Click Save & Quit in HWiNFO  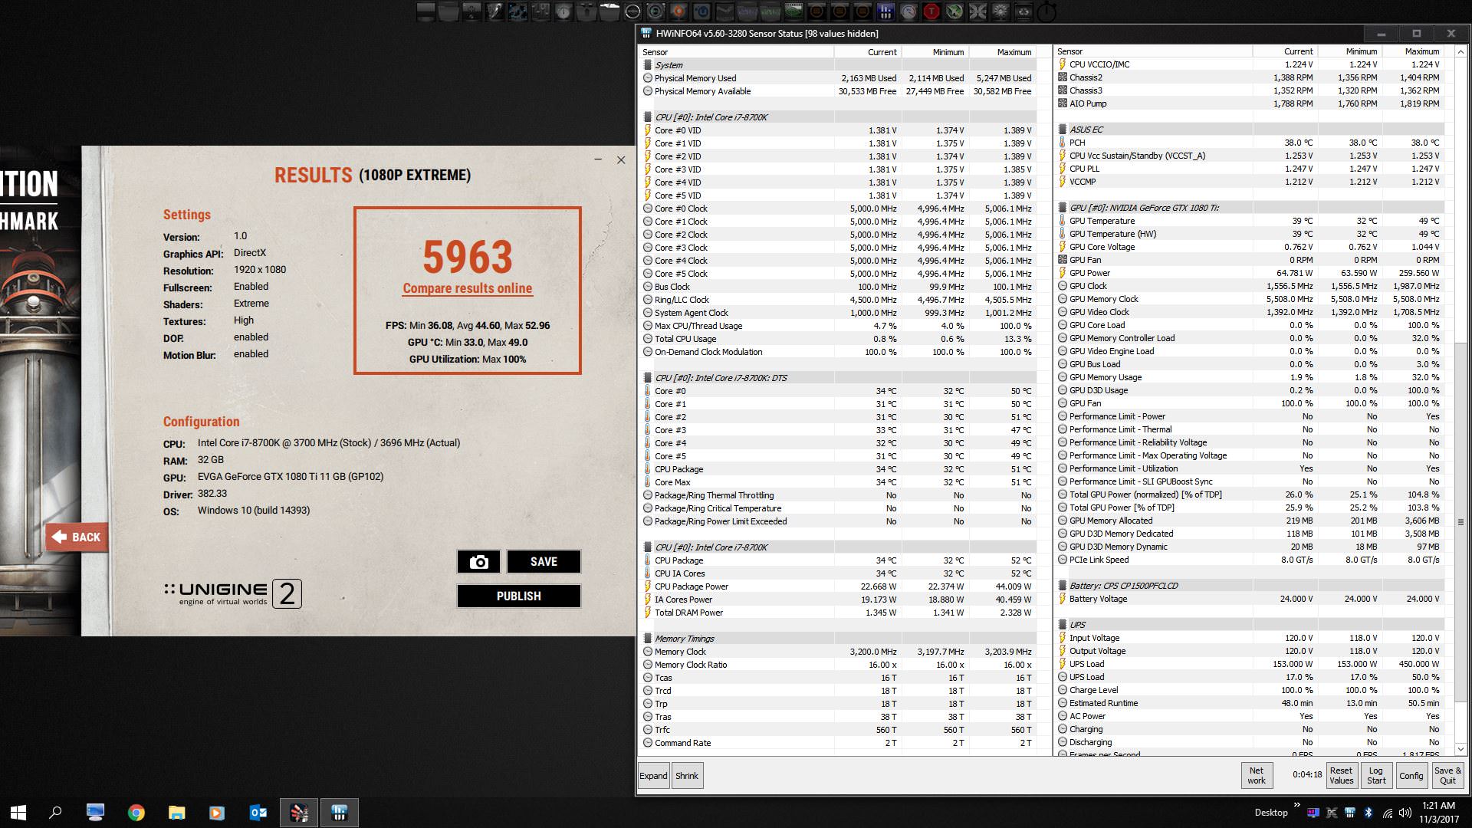click(x=1447, y=776)
